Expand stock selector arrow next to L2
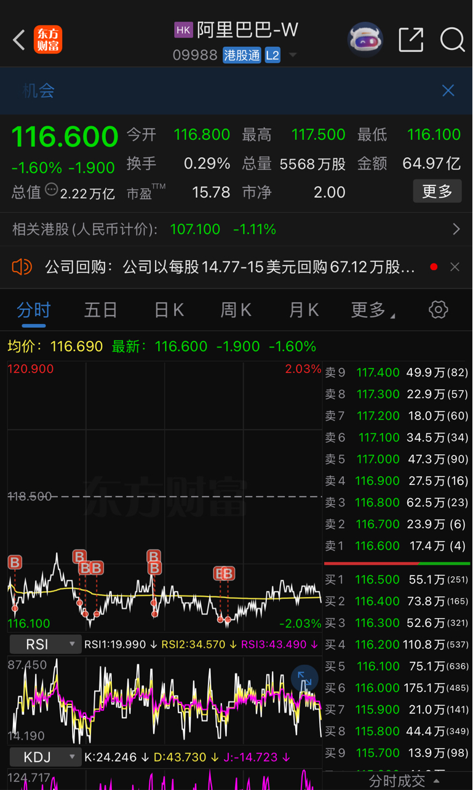Screen dimensions: 473x790 [x=293, y=55]
